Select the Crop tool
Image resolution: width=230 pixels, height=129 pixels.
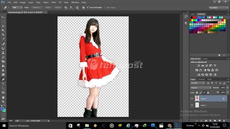coord(3,35)
